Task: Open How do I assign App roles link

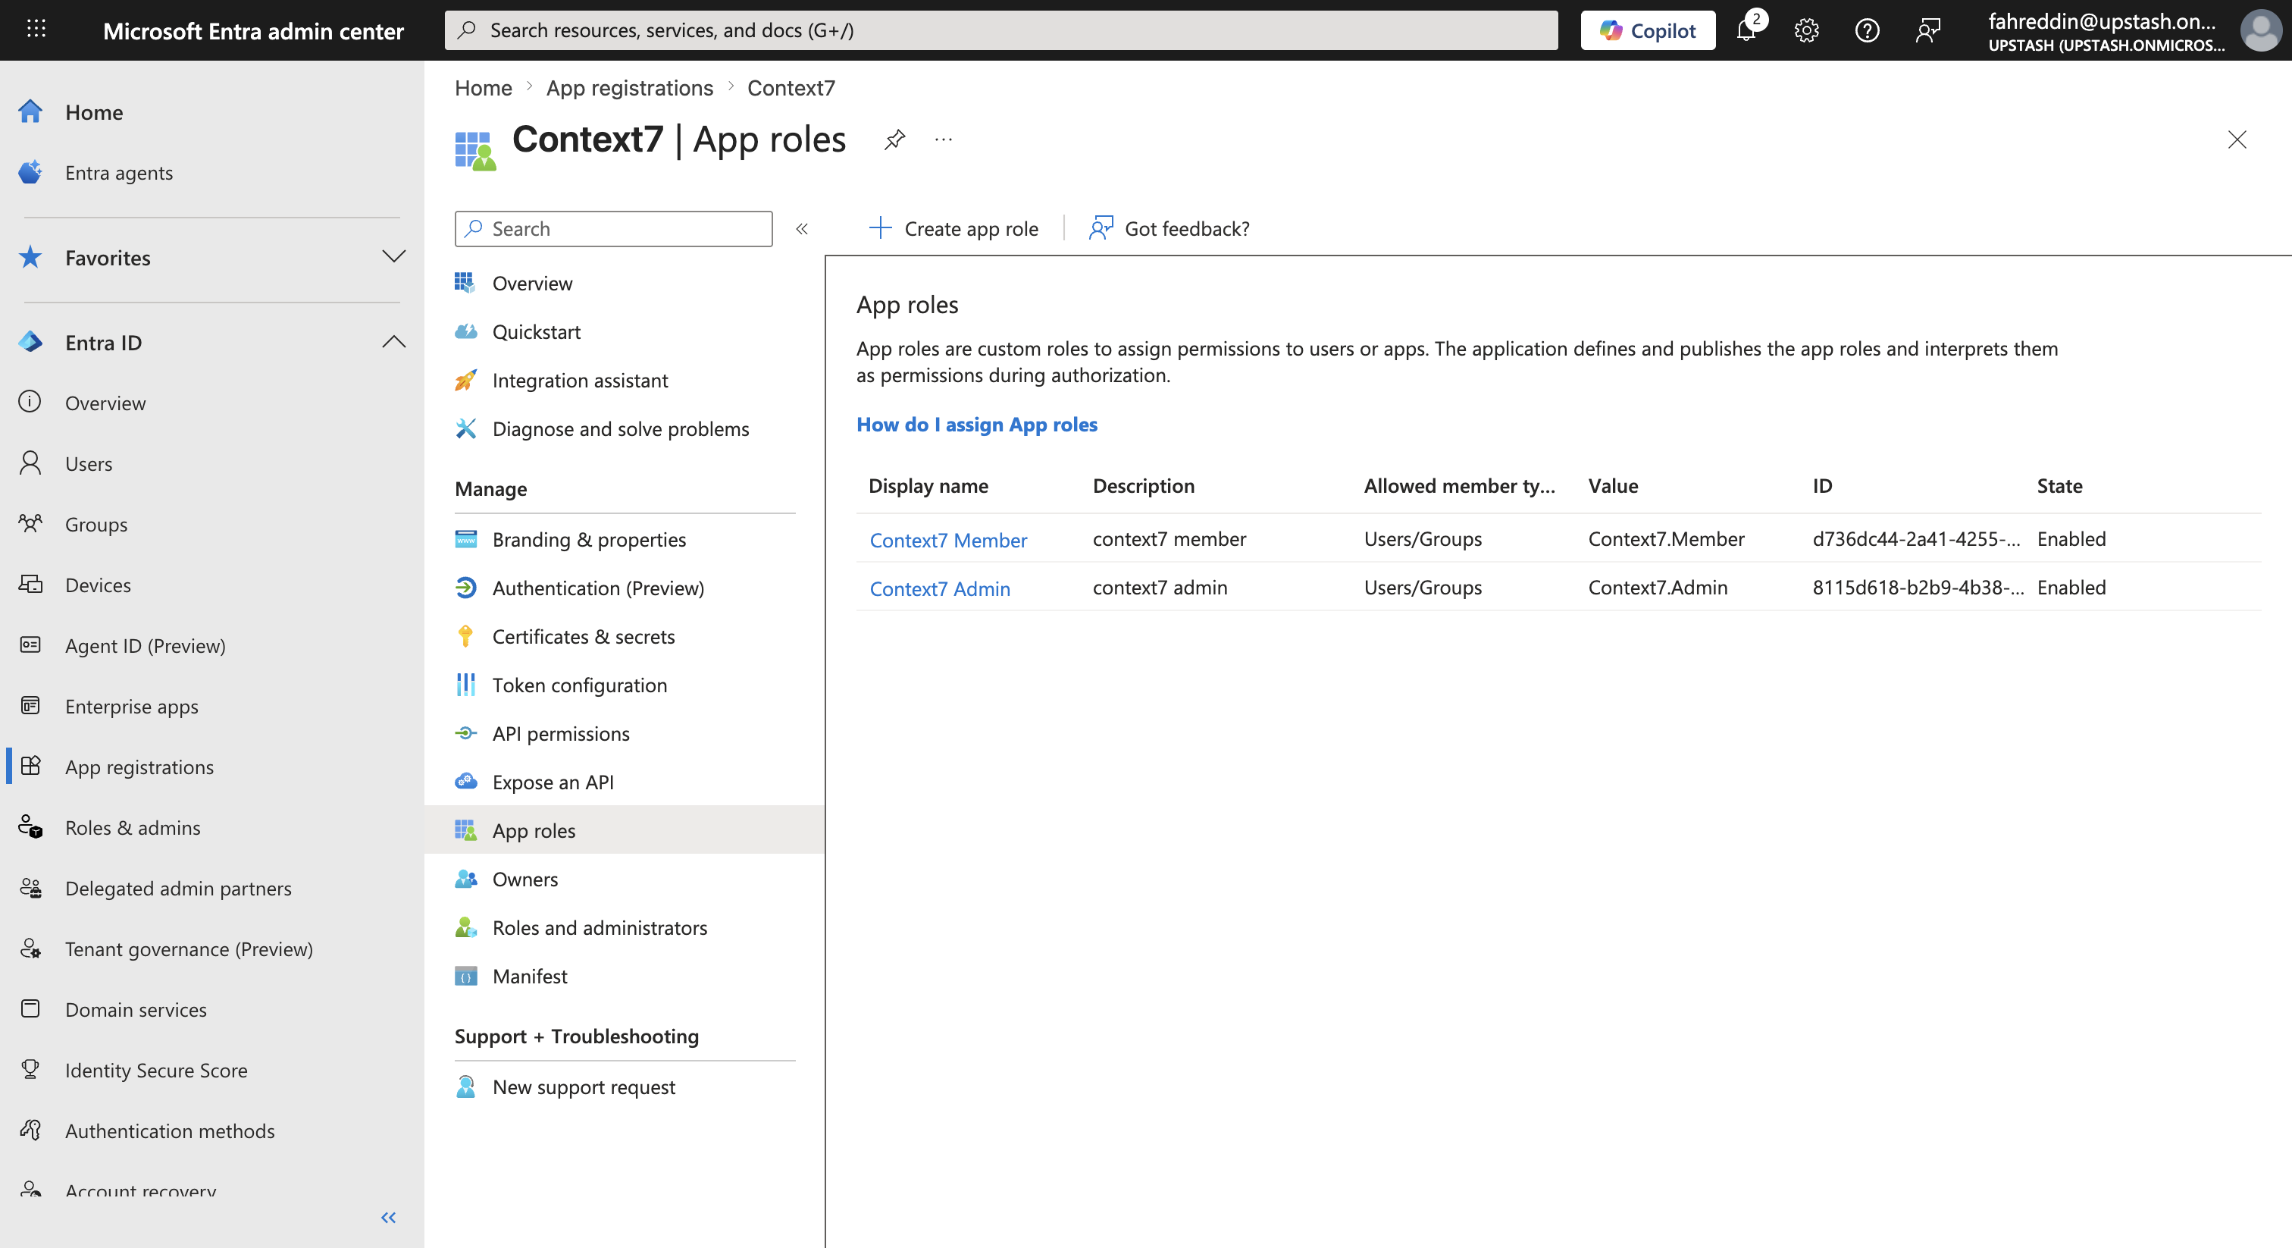Action: (x=976, y=425)
